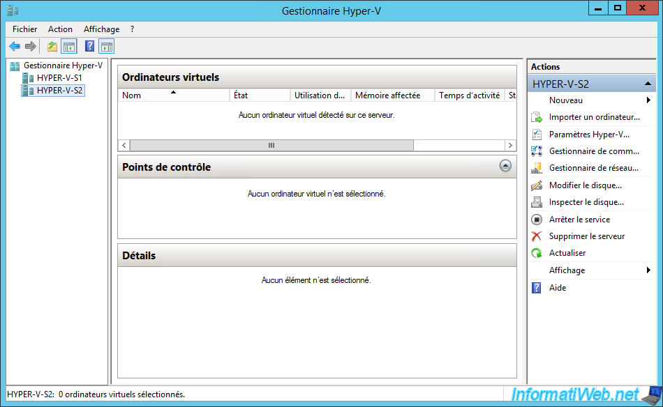Click Inspecter le disque... action
This screenshot has height=407, width=663.
(x=586, y=202)
